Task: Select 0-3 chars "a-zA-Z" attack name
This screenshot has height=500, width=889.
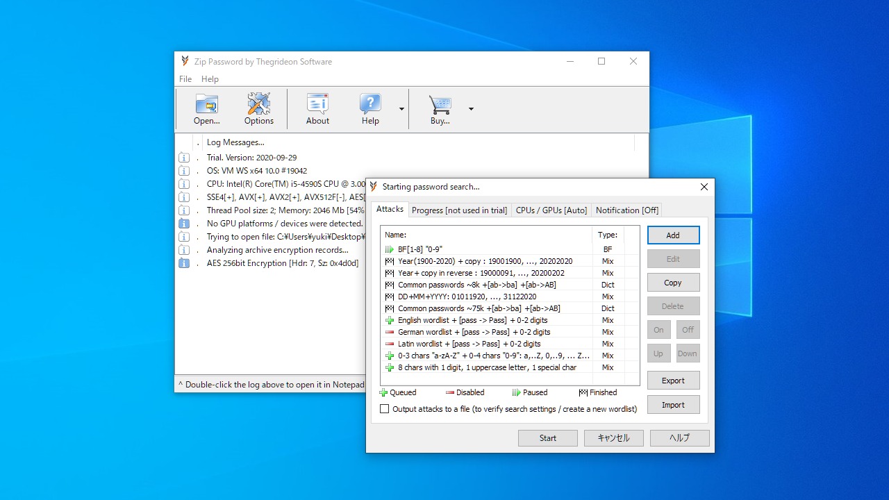Action: pos(494,356)
